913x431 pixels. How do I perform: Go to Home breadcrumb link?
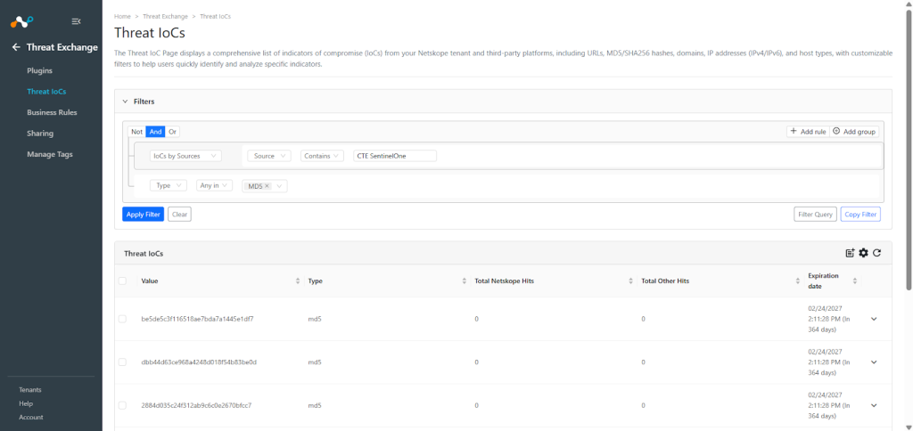click(x=122, y=16)
